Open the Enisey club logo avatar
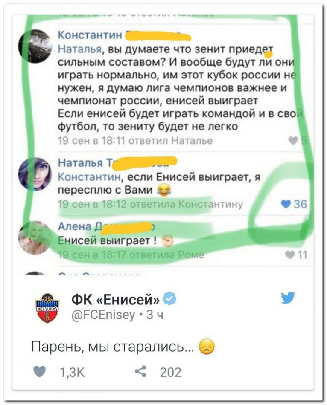 [47, 308]
